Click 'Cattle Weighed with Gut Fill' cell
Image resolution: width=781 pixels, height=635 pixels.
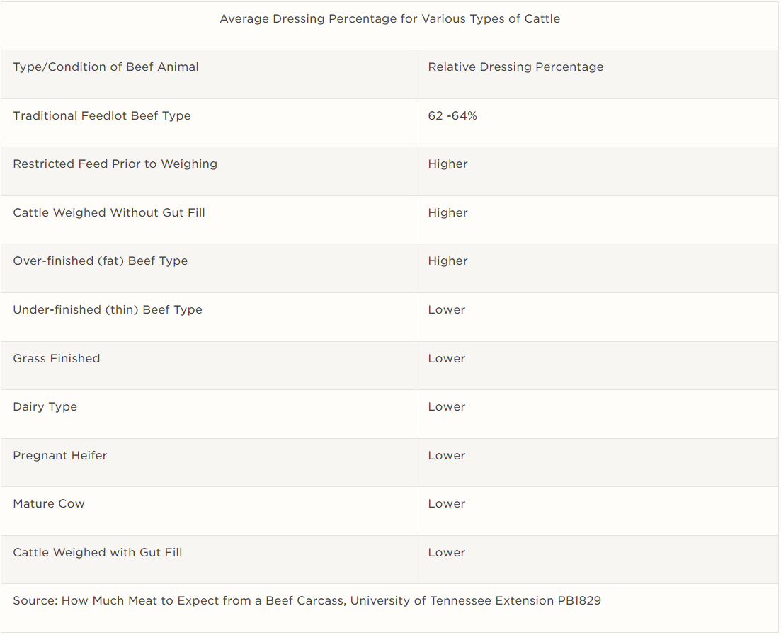tap(98, 553)
